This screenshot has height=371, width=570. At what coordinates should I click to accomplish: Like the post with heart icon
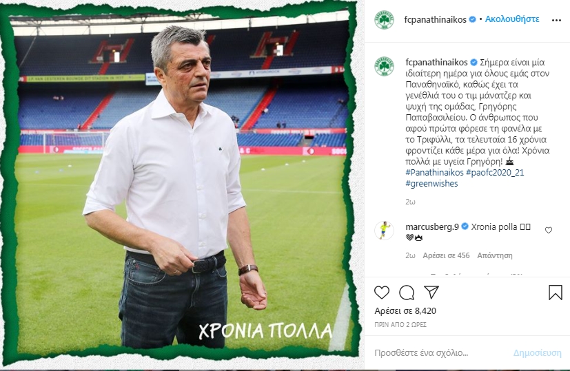(x=382, y=293)
